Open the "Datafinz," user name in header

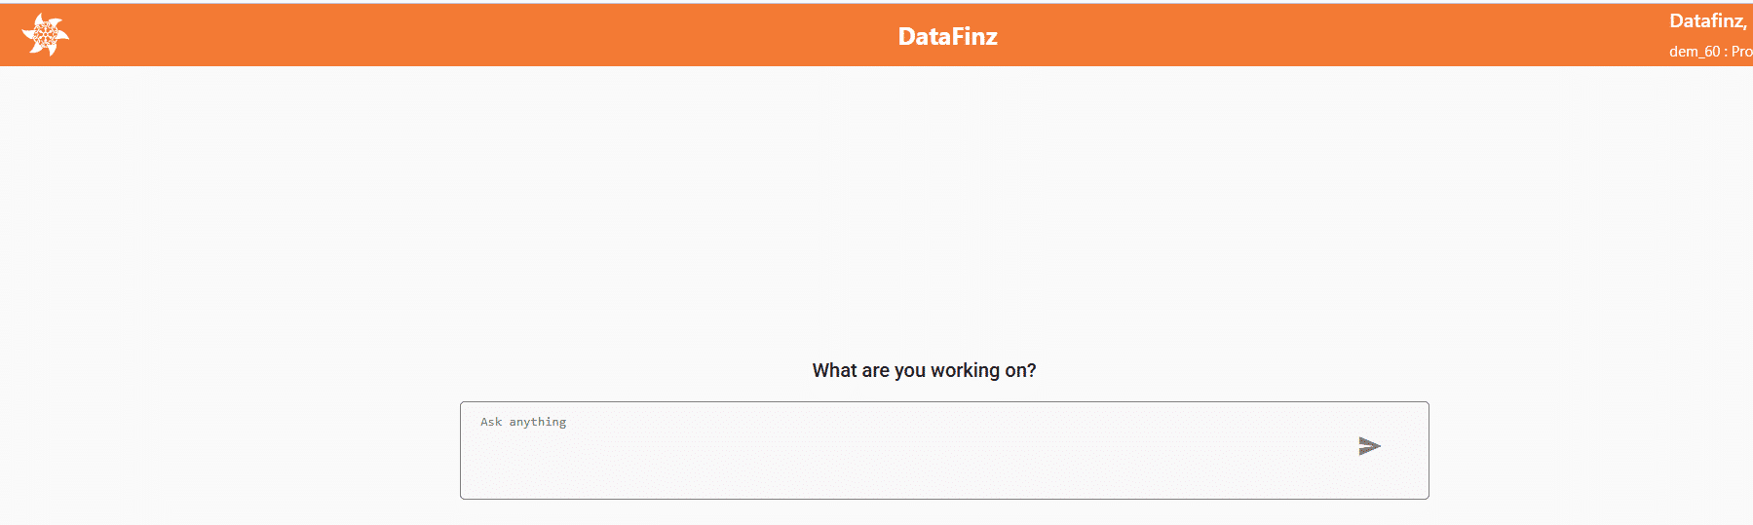(x=1708, y=20)
